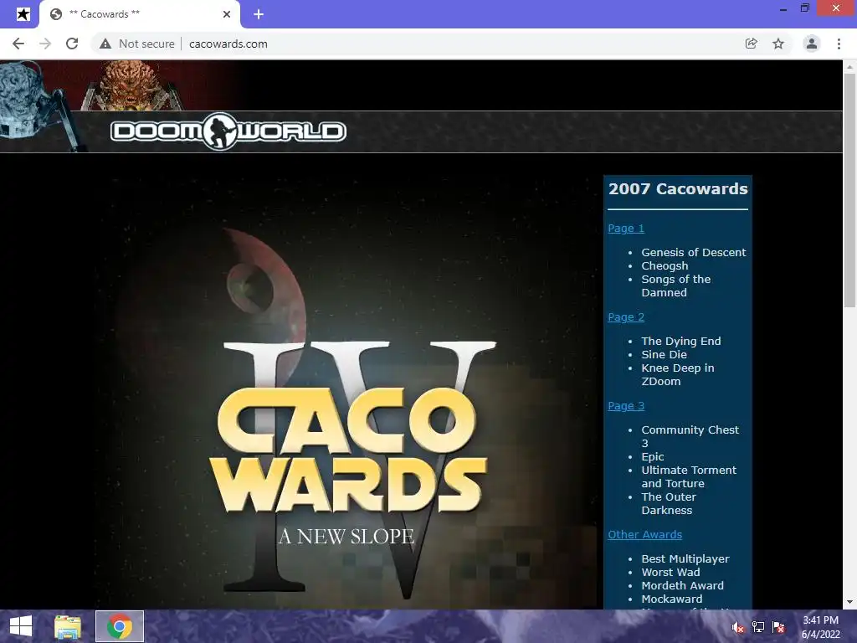857x643 pixels.
Task: Click the muted volume tray icon
Action: pyautogui.click(x=738, y=627)
